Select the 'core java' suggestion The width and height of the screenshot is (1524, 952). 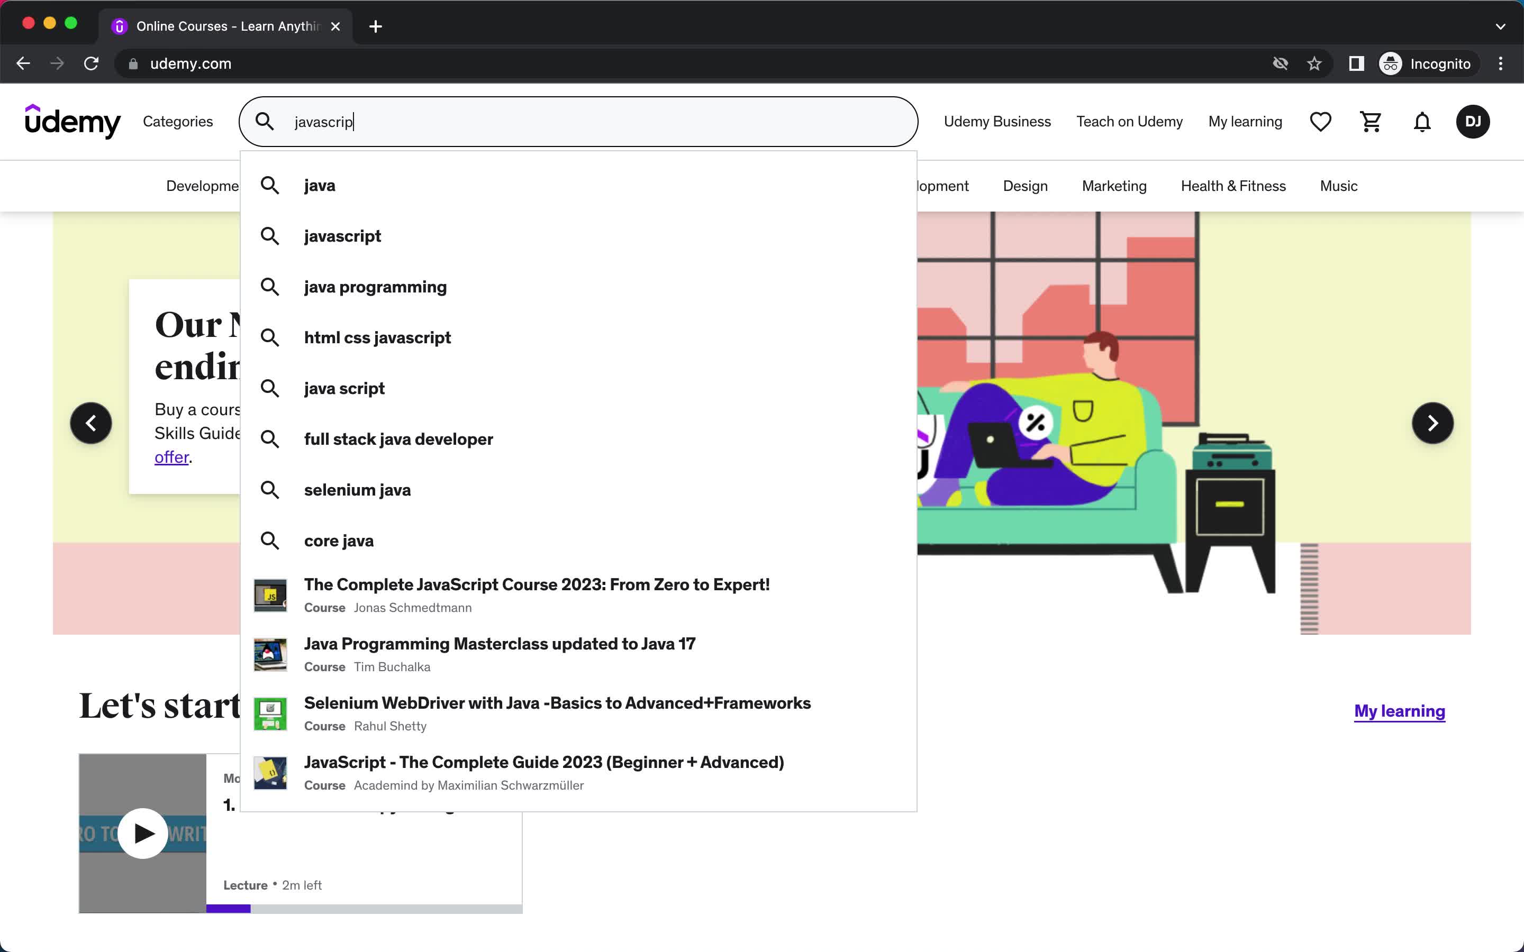(578, 541)
